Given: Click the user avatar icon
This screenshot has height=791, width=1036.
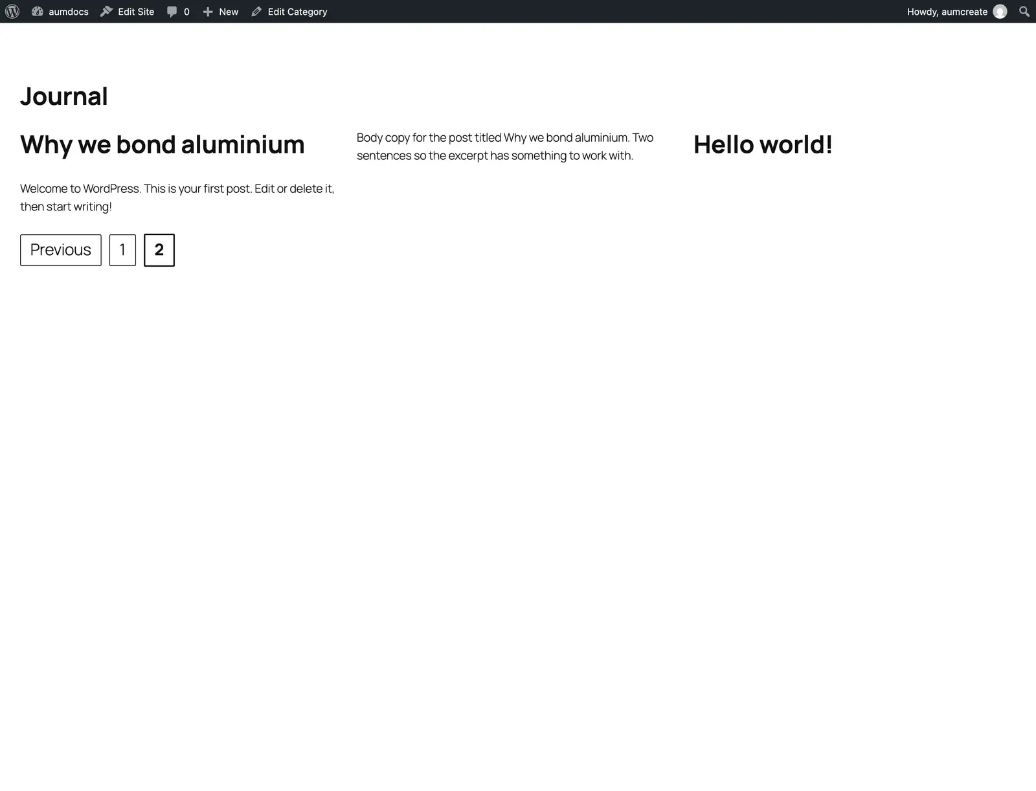Looking at the screenshot, I should [x=1000, y=12].
